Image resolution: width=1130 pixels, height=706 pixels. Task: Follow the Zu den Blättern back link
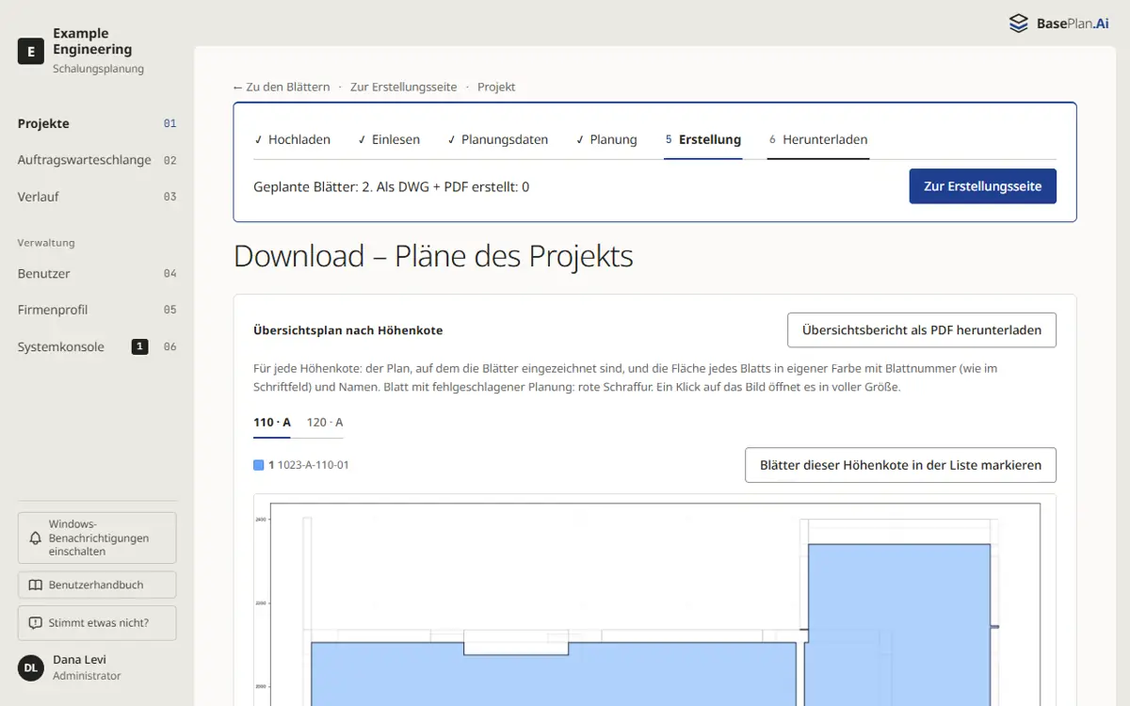click(x=282, y=87)
